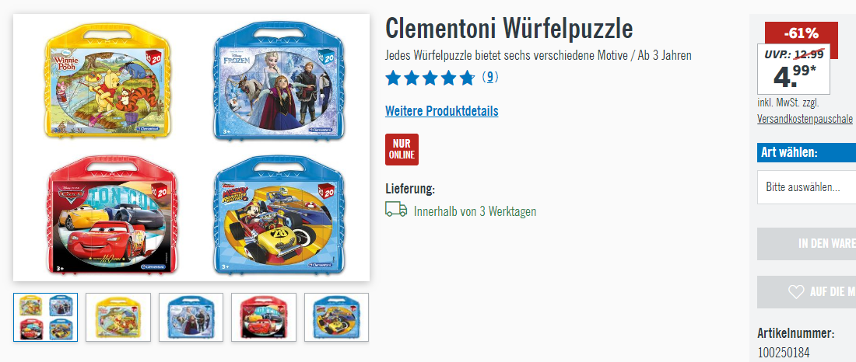This screenshot has height=362, width=856.
Task: Click the delivery truck icon
Action: (396, 209)
